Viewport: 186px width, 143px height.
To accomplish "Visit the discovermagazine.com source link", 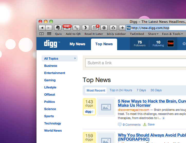I will pyautogui.click(x=133, y=110).
